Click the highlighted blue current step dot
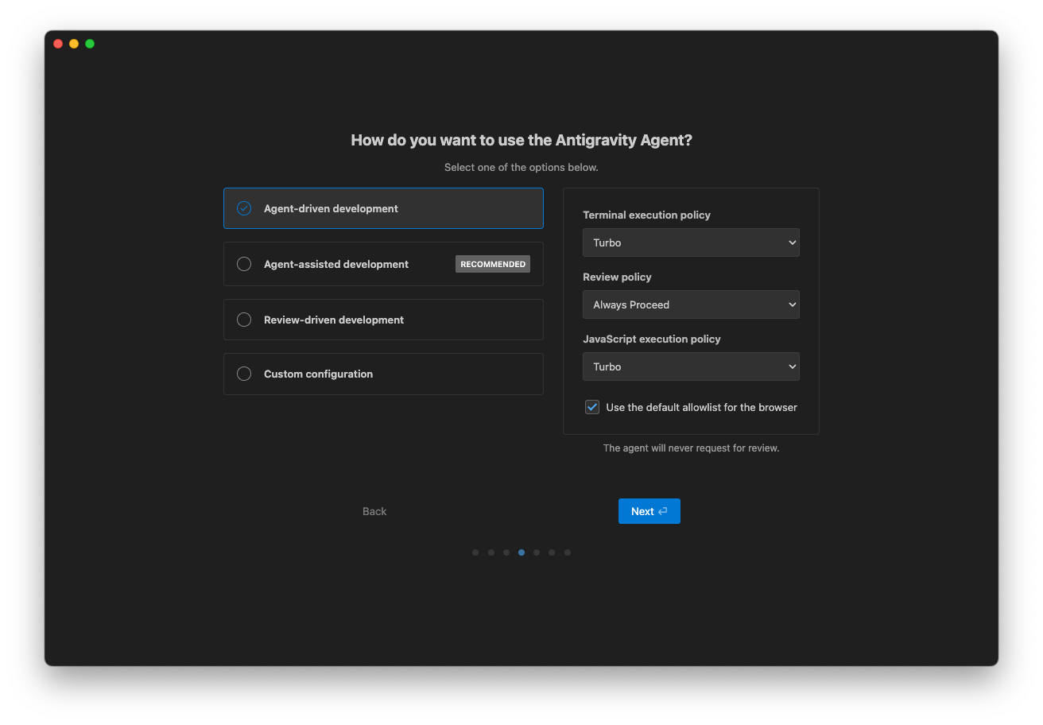The width and height of the screenshot is (1043, 725). [521, 552]
